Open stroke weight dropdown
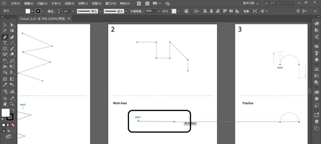Image resolution: width=321 pixels, height=144 pixels. (x=73, y=11)
